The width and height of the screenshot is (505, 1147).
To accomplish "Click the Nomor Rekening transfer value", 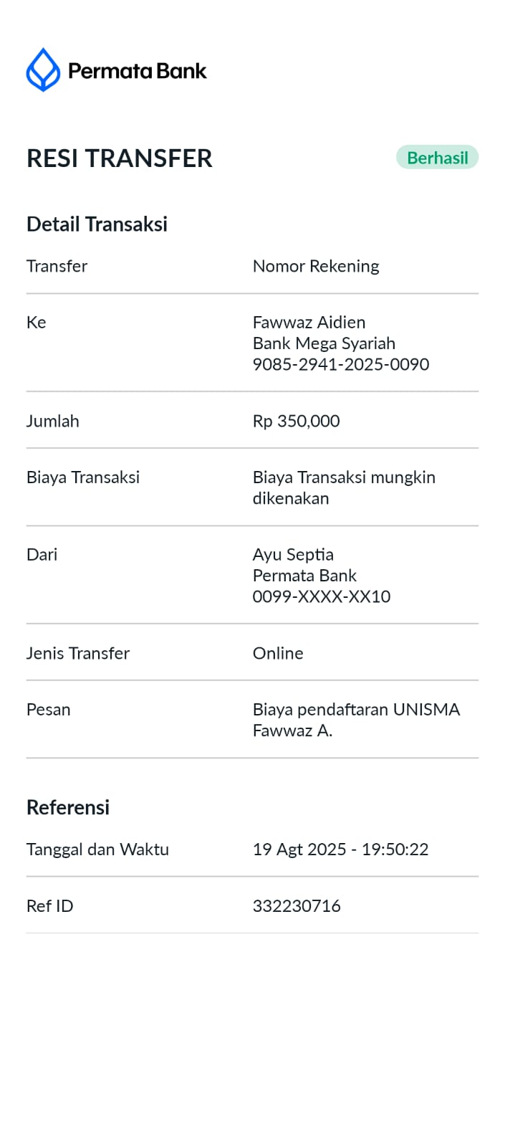I will (x=316, y=266).
